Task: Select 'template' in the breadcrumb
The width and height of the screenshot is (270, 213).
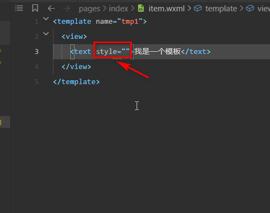Action: click(221, 9)
